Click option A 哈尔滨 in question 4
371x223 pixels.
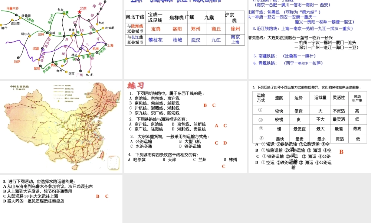coord(137,160)
